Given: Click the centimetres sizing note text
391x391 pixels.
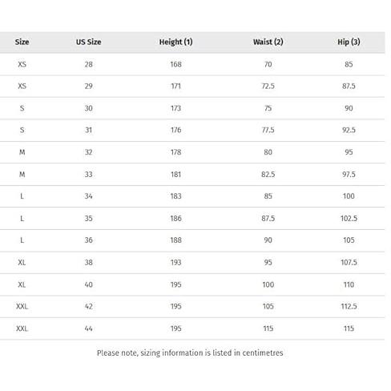Looking at the screenshot, I should tap(190, 353).
